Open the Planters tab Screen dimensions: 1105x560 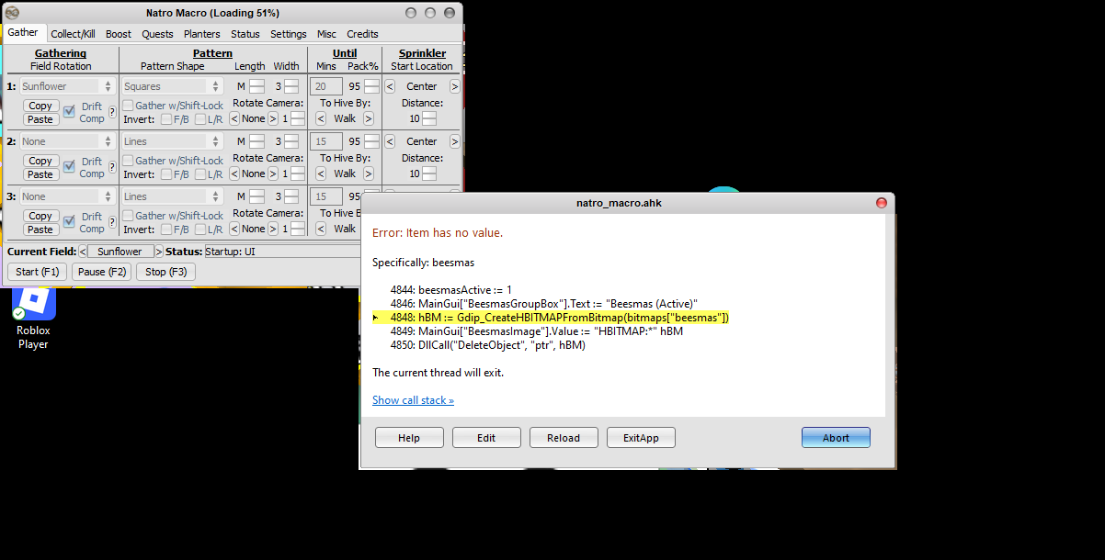tap(201, 33)
